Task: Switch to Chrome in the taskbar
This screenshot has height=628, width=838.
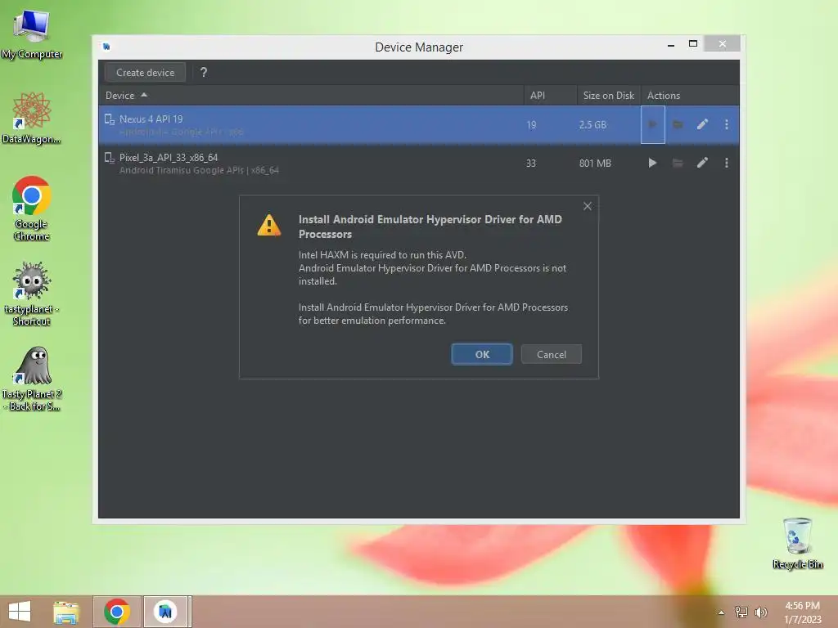Action: click(117, 612)
